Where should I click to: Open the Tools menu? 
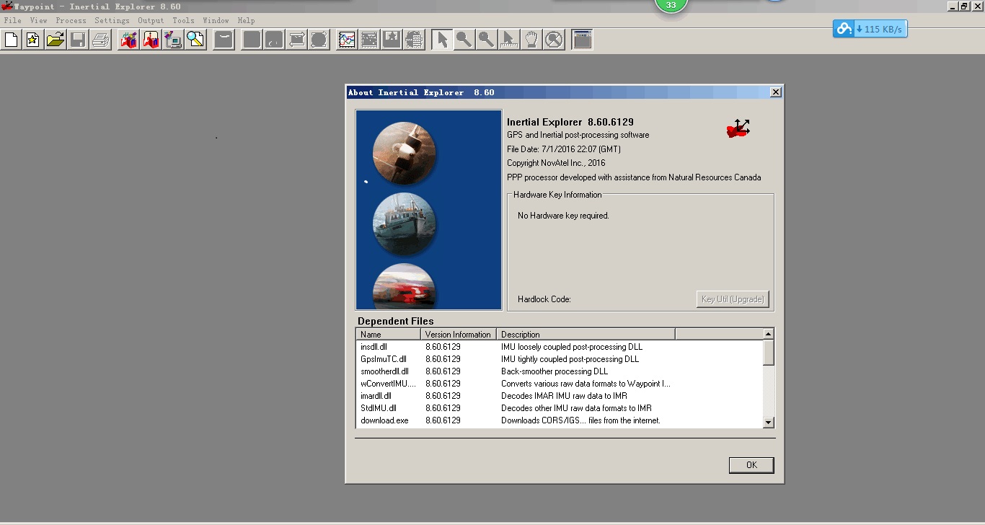pos(183,20)
